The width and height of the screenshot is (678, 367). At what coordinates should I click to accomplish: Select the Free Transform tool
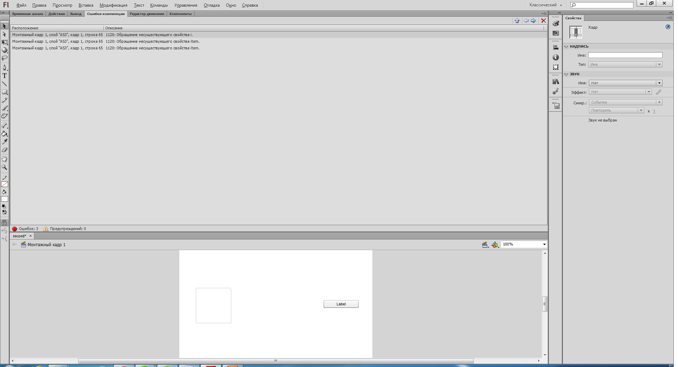pos(5,42)
